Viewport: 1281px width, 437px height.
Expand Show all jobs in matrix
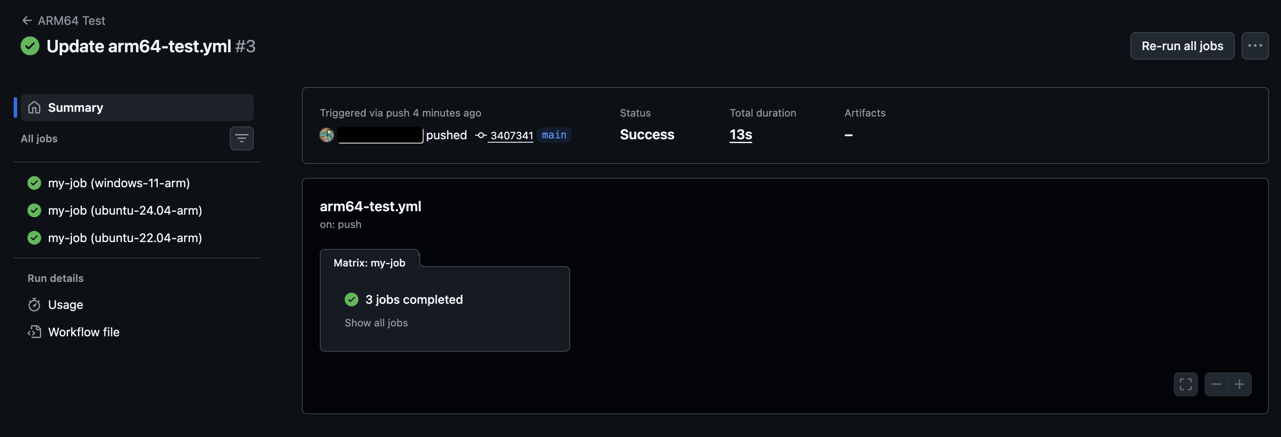(376, 323)
